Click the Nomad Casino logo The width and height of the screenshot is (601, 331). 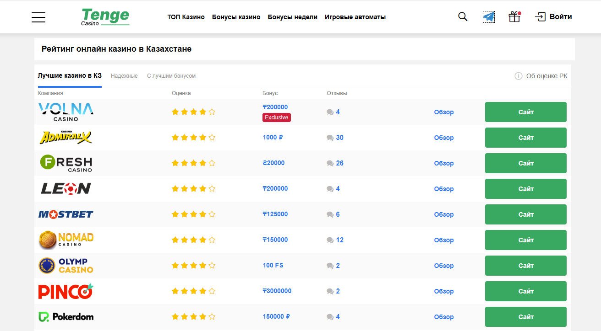point(66,240)
